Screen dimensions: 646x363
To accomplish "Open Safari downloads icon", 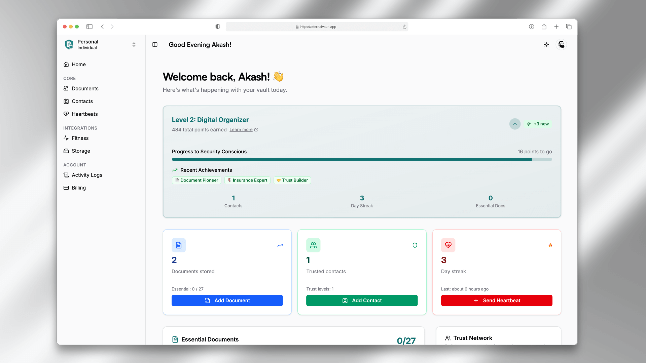I will [532, 27].
